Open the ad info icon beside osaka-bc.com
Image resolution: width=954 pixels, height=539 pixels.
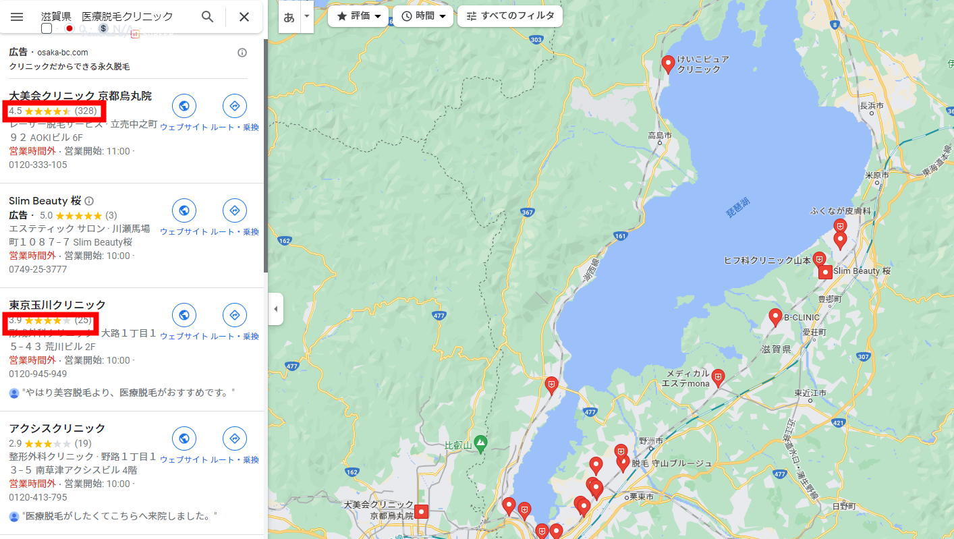click(242, 53)
